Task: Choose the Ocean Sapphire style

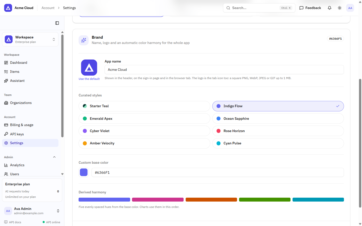Action: tap(278, 119)
